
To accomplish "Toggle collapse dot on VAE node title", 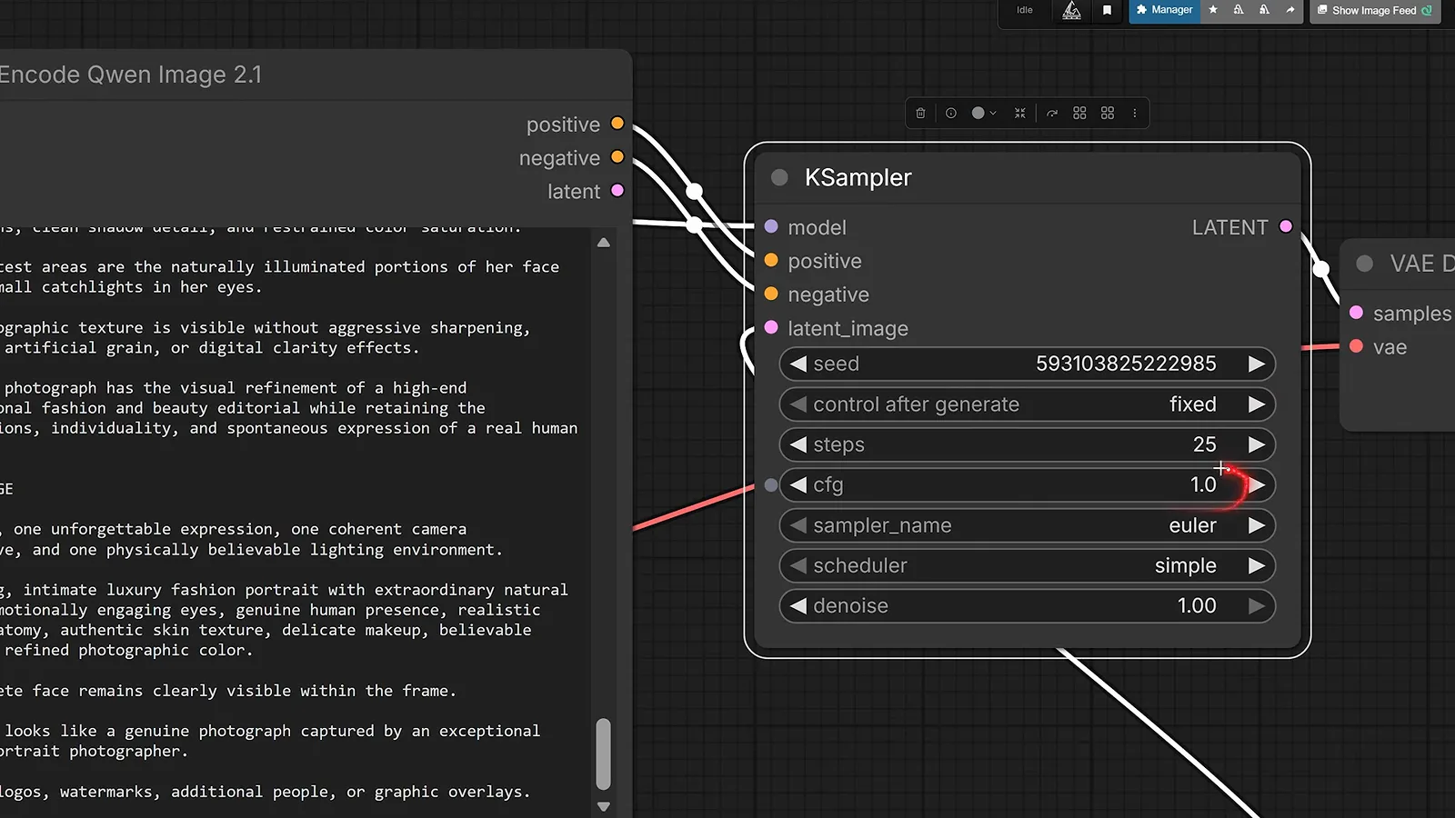I will coord(1364,264).
